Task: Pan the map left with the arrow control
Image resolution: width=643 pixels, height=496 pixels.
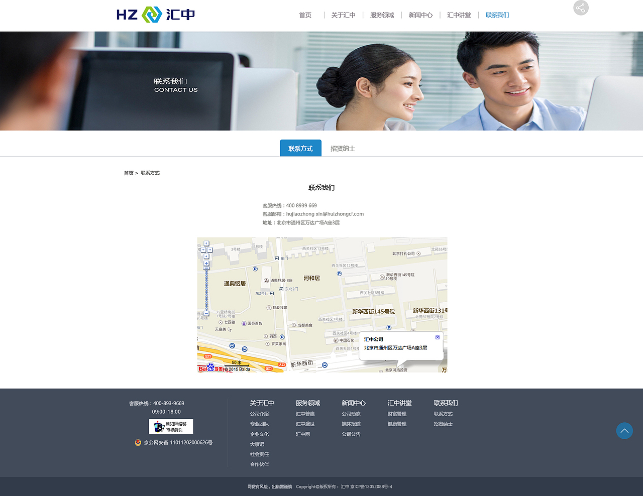Action: pyautogui.click(x=203, y=250)
